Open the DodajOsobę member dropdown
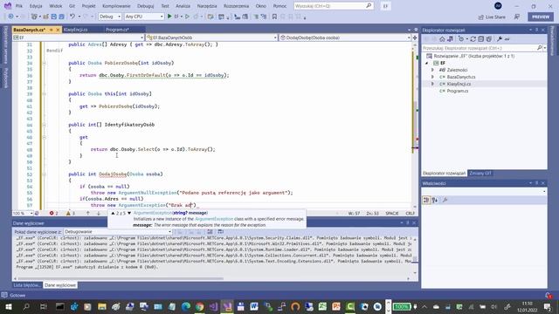This screenshot has width=559, height=314. pos(345,38)
